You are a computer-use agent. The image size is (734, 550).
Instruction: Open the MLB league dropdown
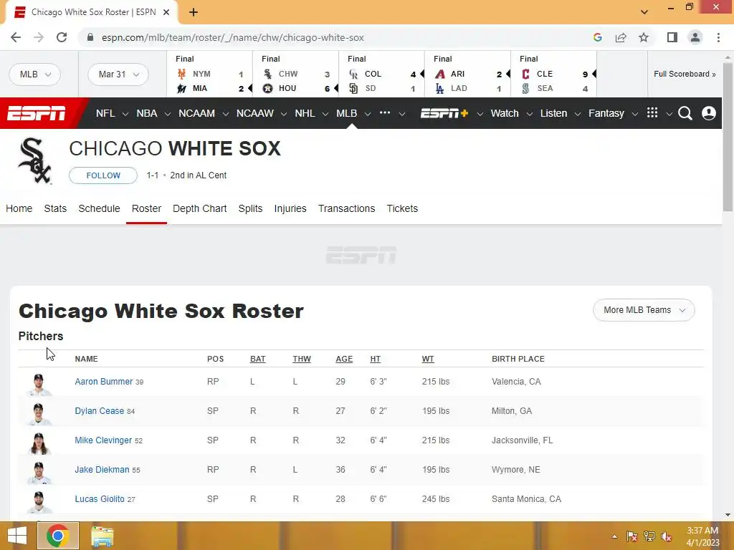coord(35,74)
